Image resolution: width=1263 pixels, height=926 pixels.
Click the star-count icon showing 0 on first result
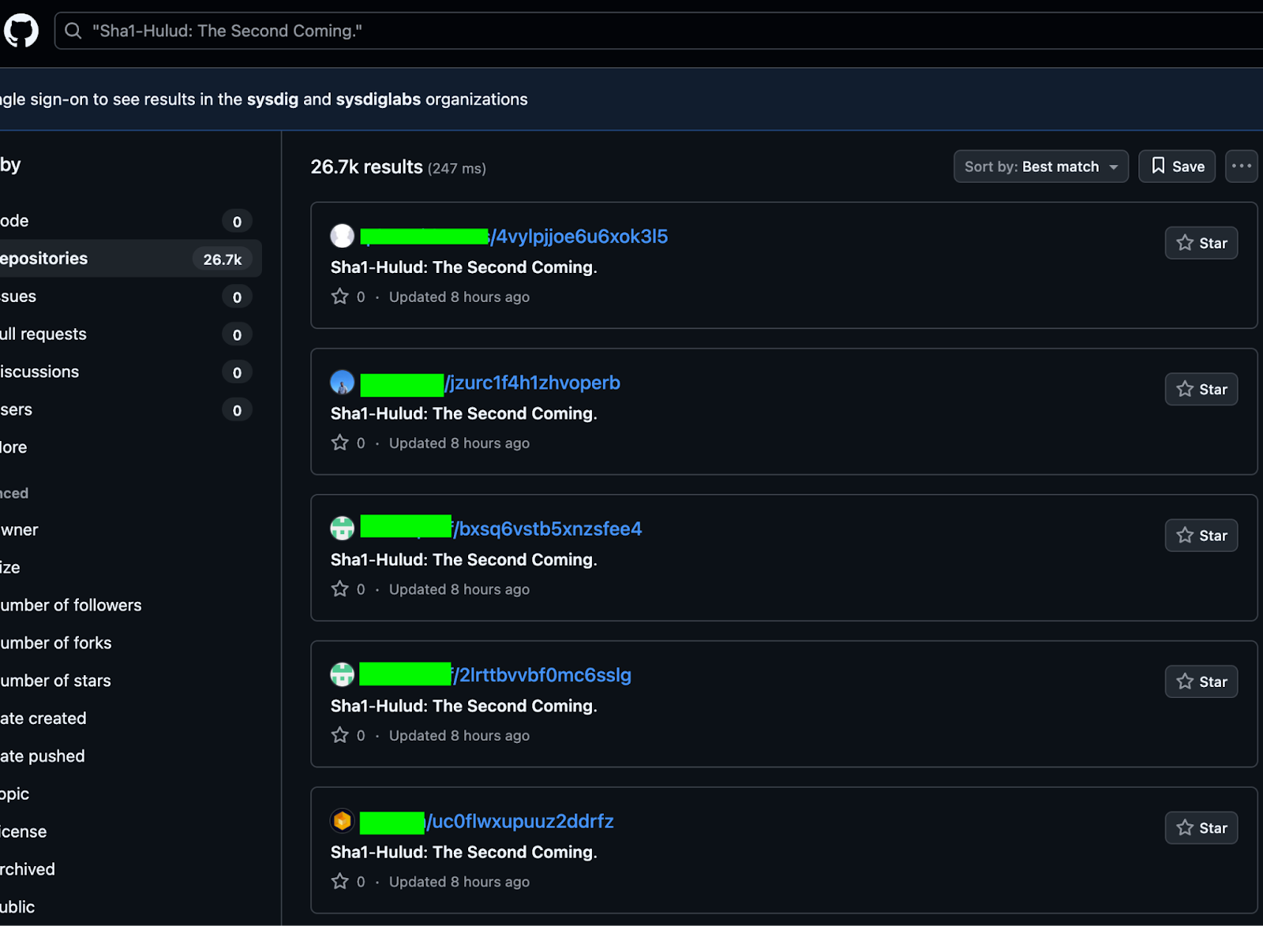[x=339, y=297]
